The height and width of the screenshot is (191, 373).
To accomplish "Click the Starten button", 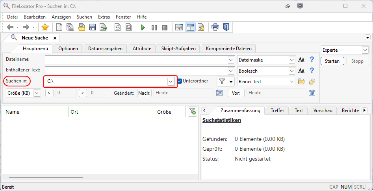I will [x=332, y=61].
